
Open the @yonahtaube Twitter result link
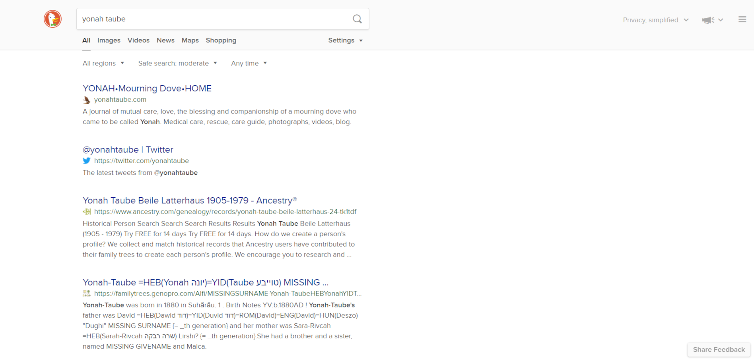click(128, 150)
